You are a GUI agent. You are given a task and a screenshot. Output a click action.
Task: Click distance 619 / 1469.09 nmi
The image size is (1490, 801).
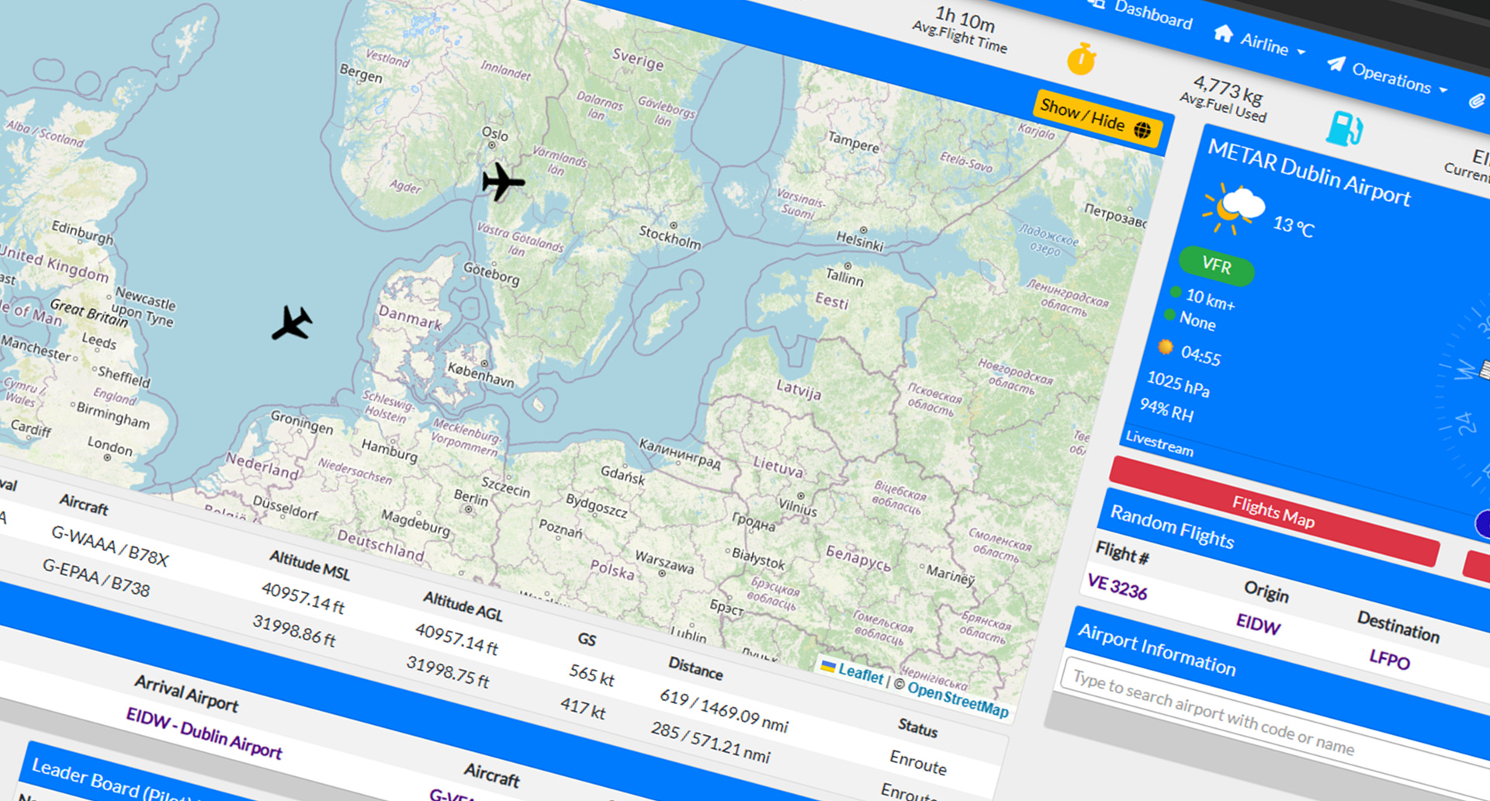coord(723,711)
